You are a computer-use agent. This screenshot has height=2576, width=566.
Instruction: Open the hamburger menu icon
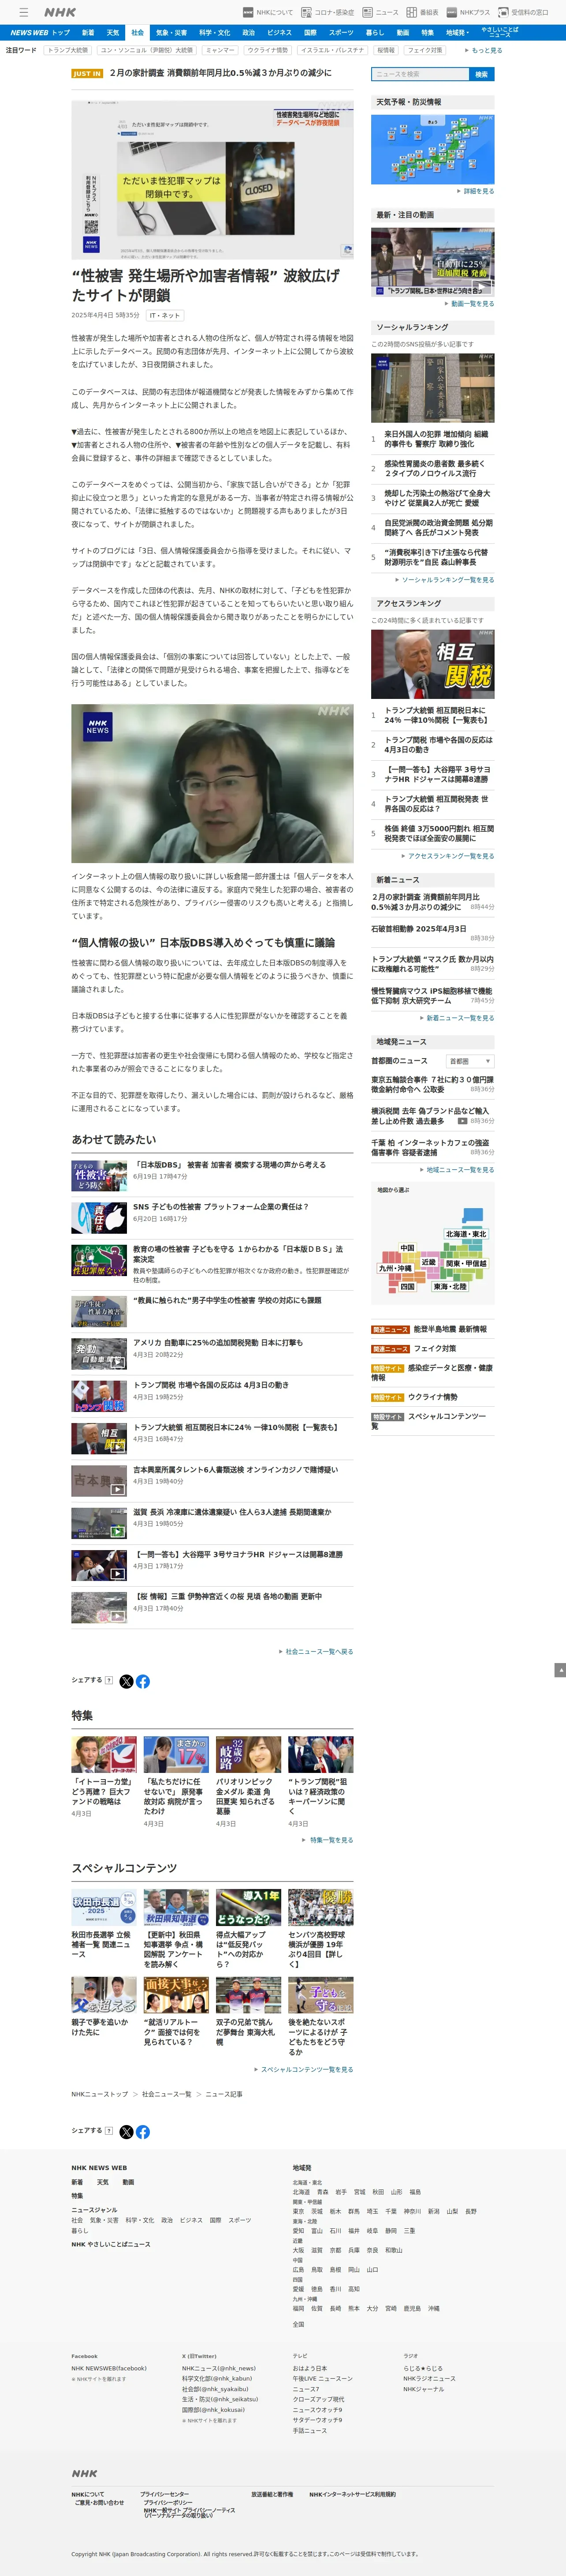click(23, 12)
